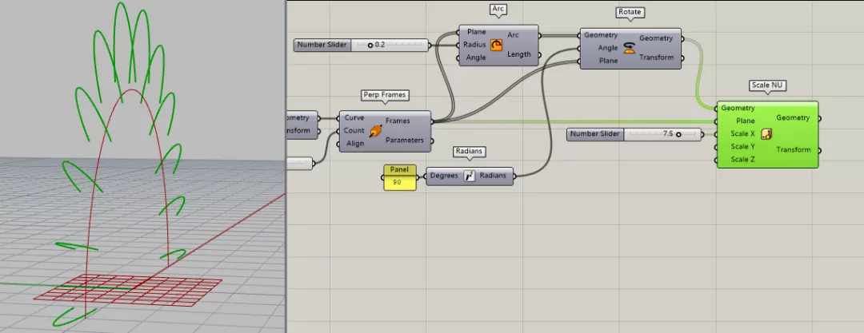Click the Scale NU component icon
Image resolution: width=864 pixels, height=333 pixels.
coord(766,133)
